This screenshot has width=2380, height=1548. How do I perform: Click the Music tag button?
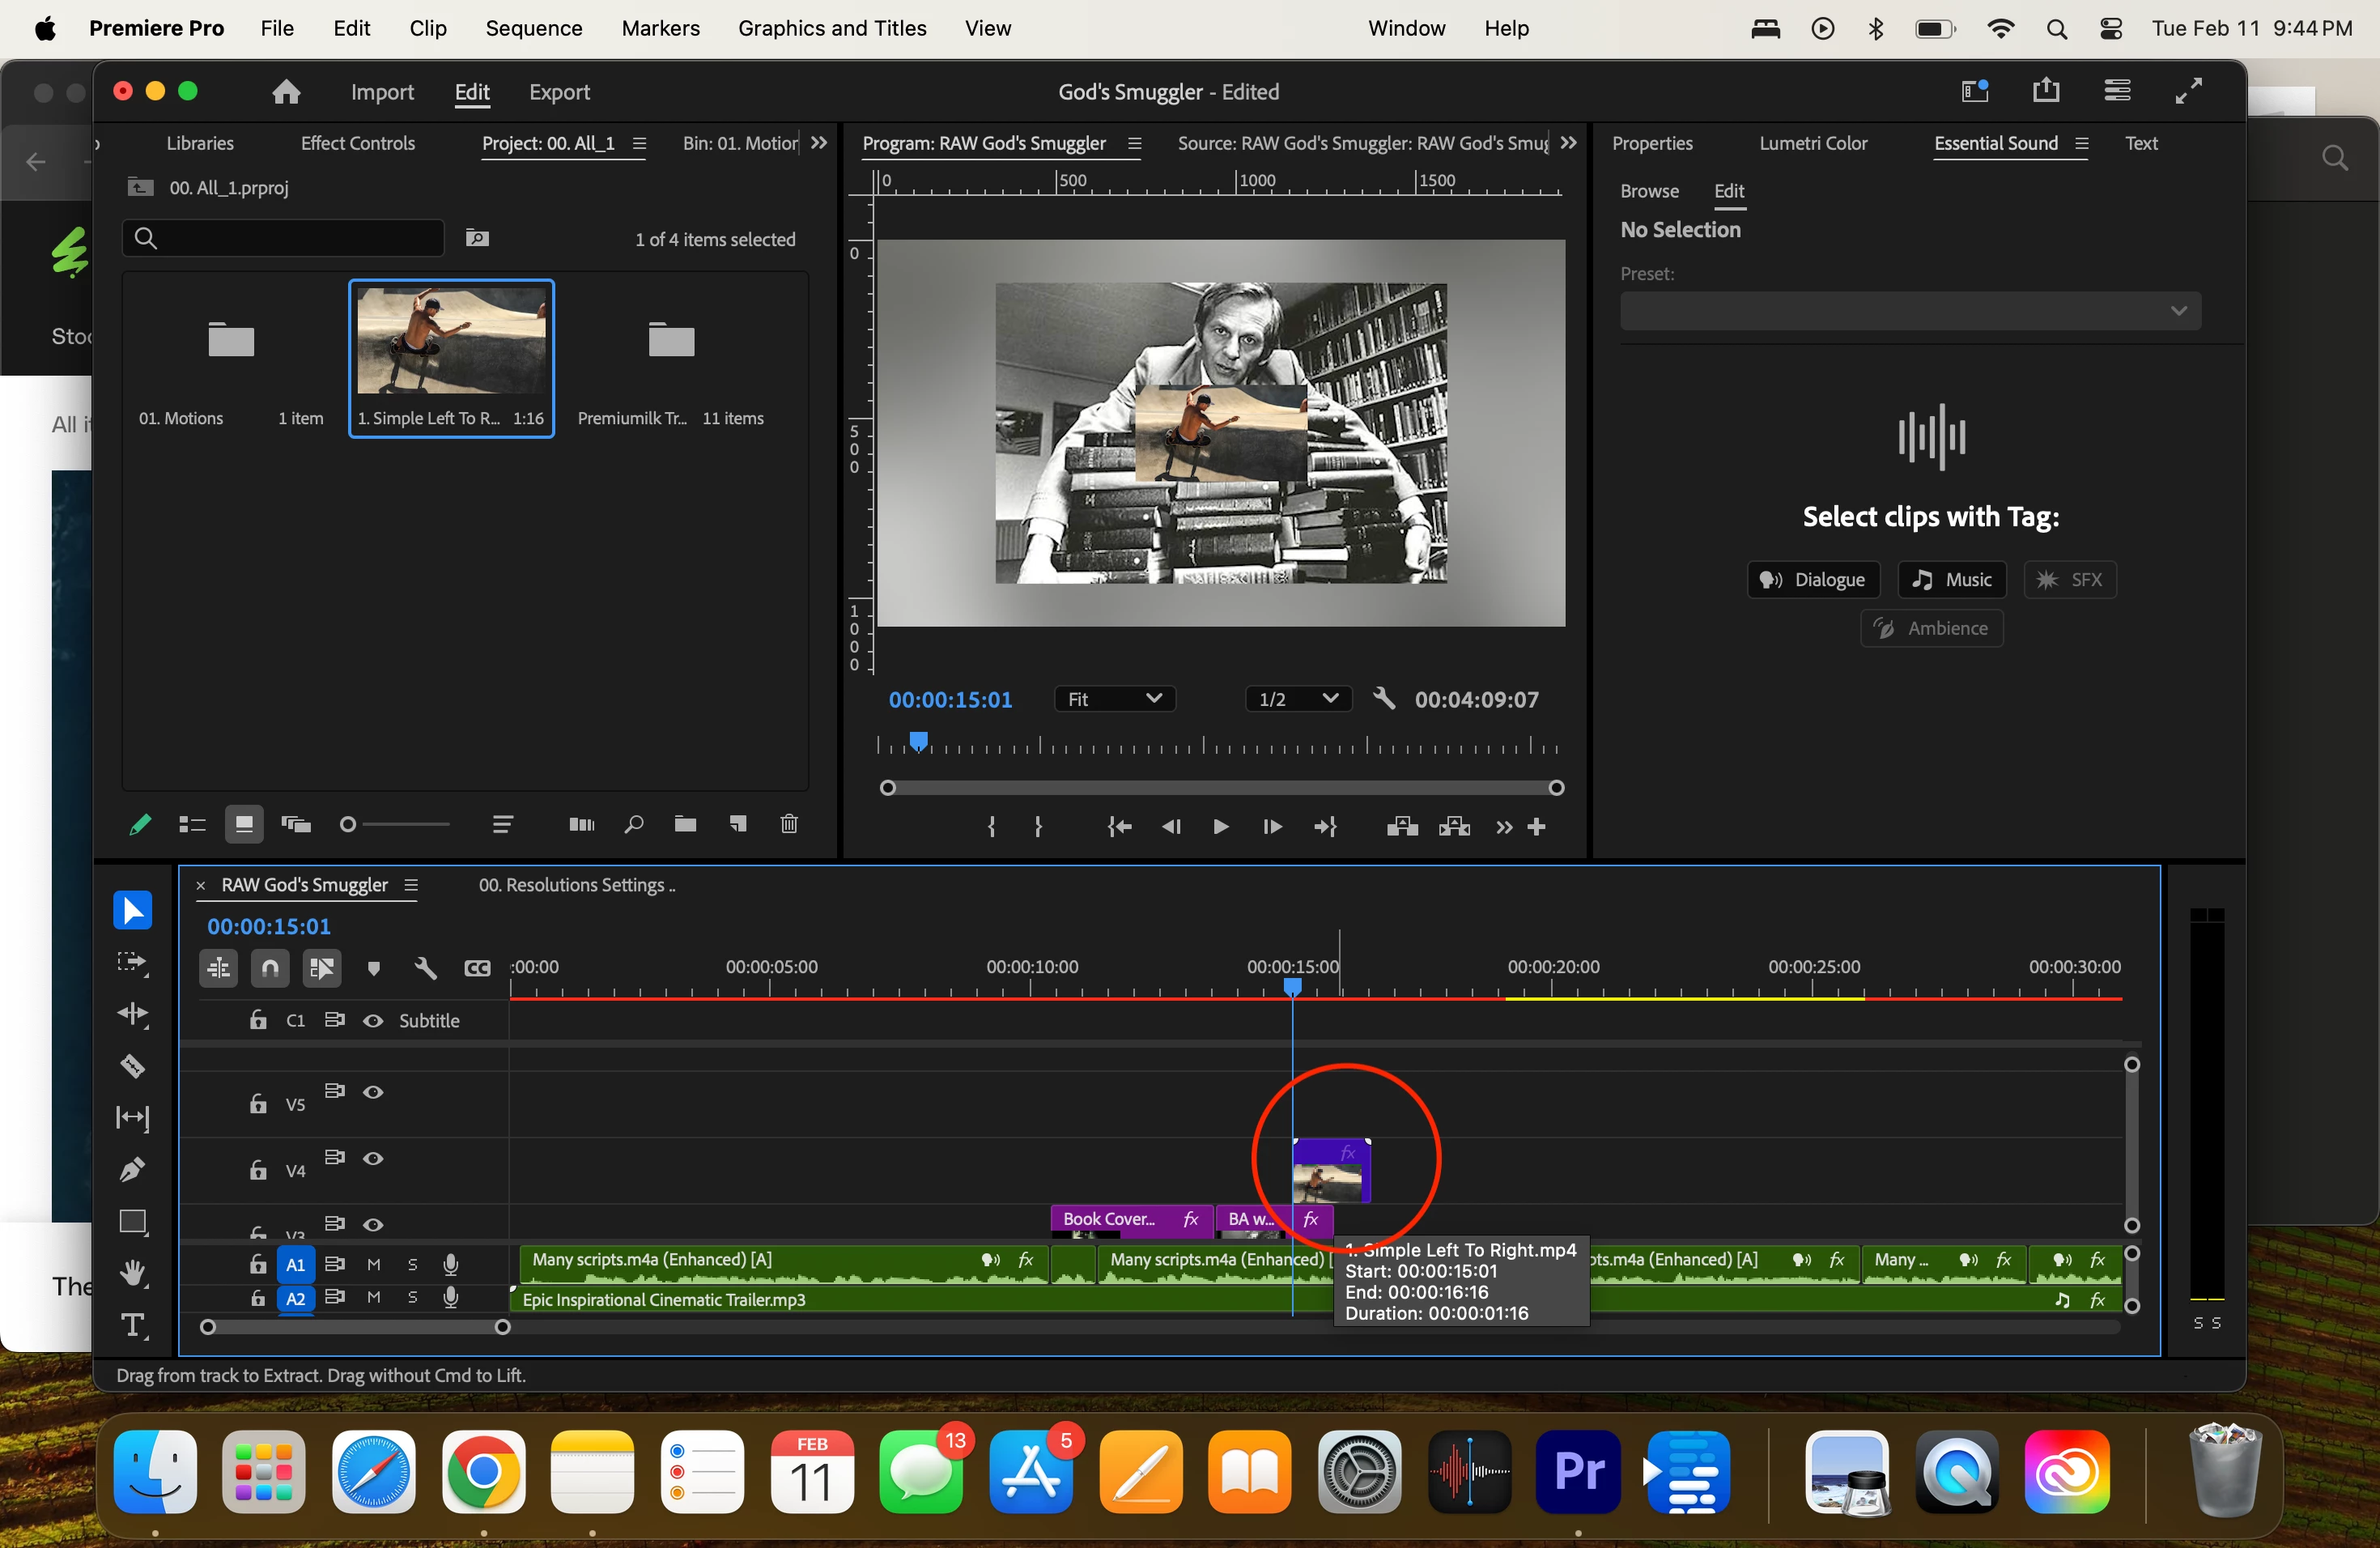click(1951, 580)
